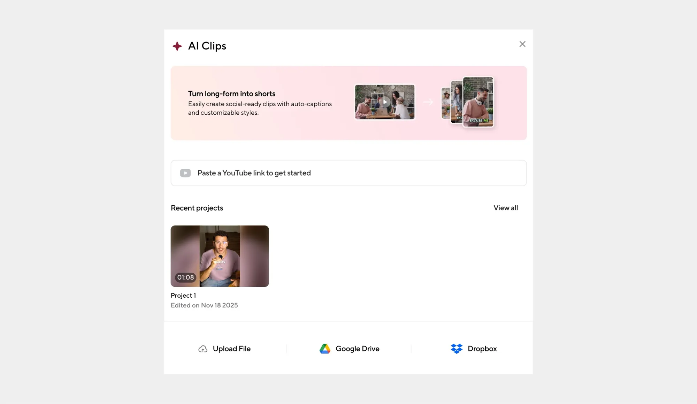Screen dimensions: 697x404
Task: Click the Turn long-form into shorts heading
Action: click(231, 94)
